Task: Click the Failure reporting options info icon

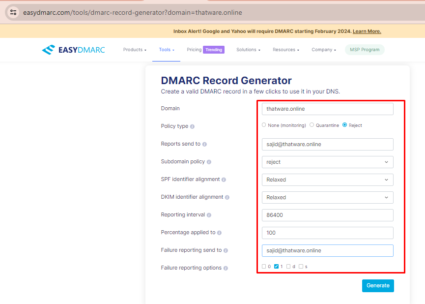Action: [226, 268]
